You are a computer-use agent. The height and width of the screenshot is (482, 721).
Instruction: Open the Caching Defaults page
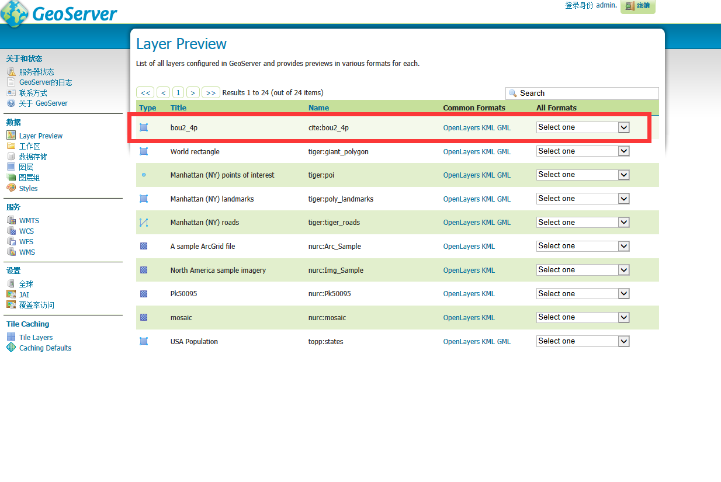(x=45, y=348)
